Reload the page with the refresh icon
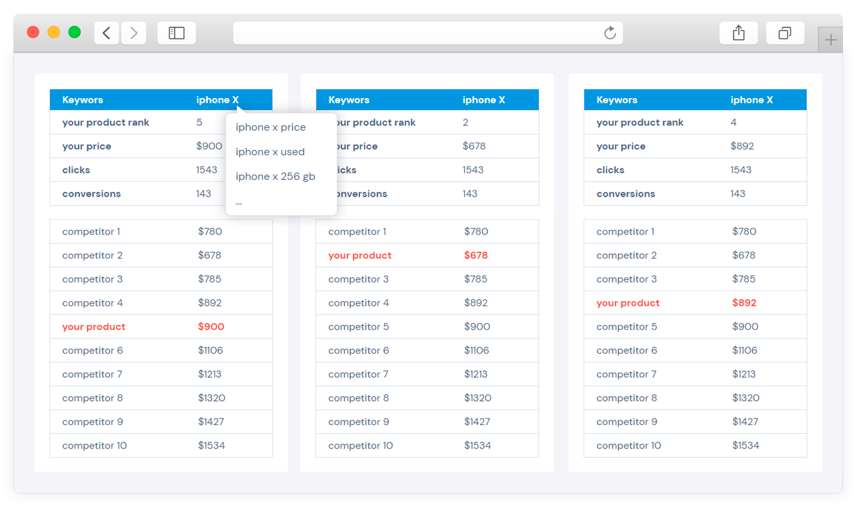 [610, 33]
